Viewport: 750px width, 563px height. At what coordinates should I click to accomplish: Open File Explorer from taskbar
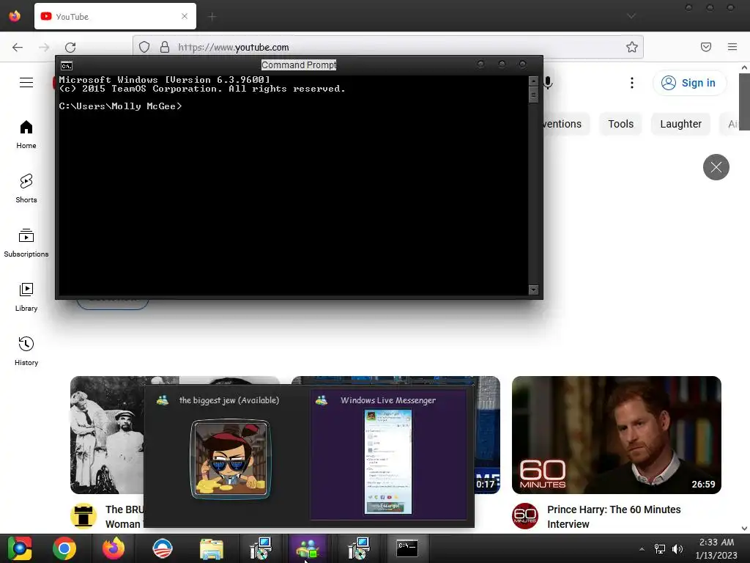pyautogui.click(x=212, y=548)
